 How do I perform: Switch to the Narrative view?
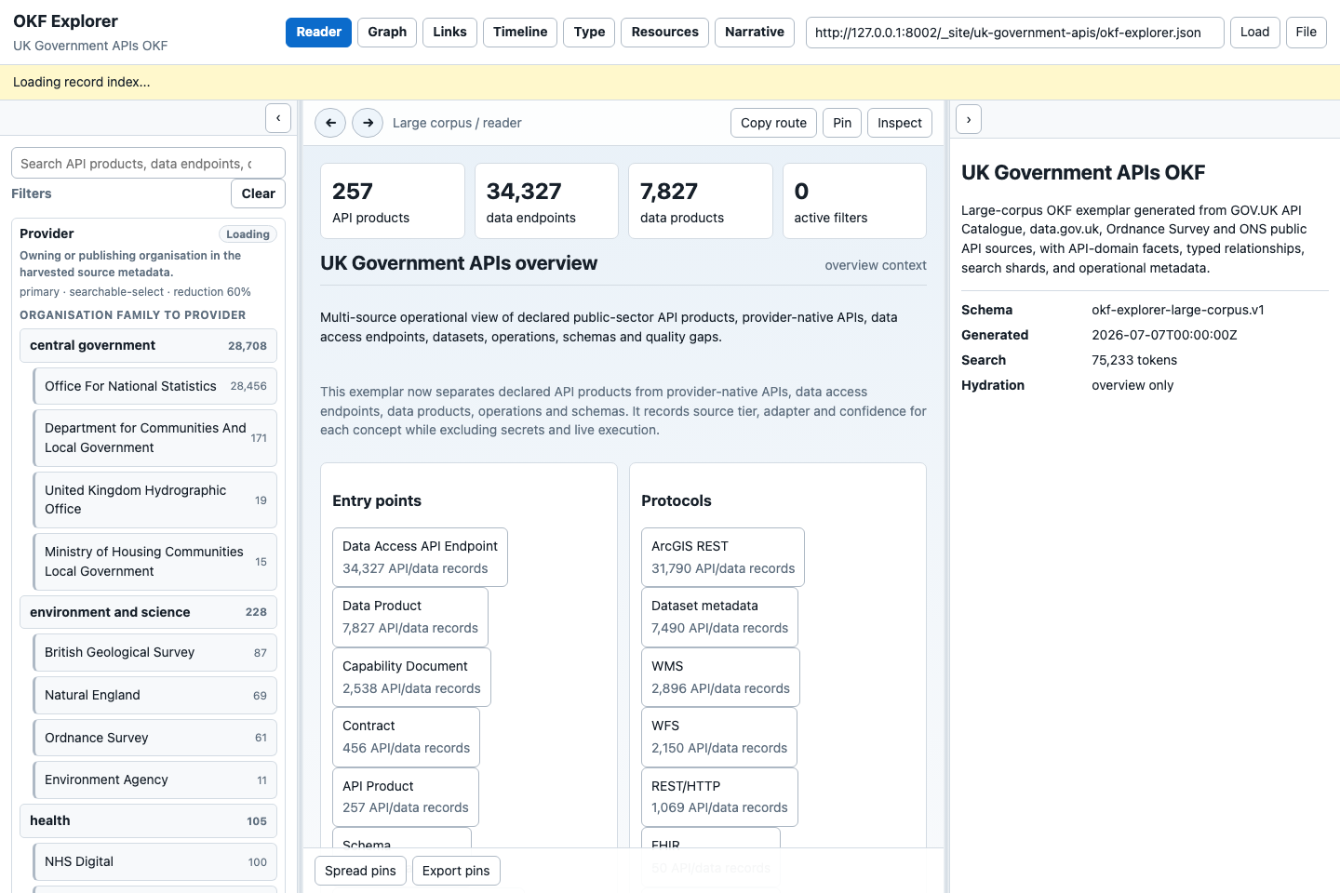[755, 32]
